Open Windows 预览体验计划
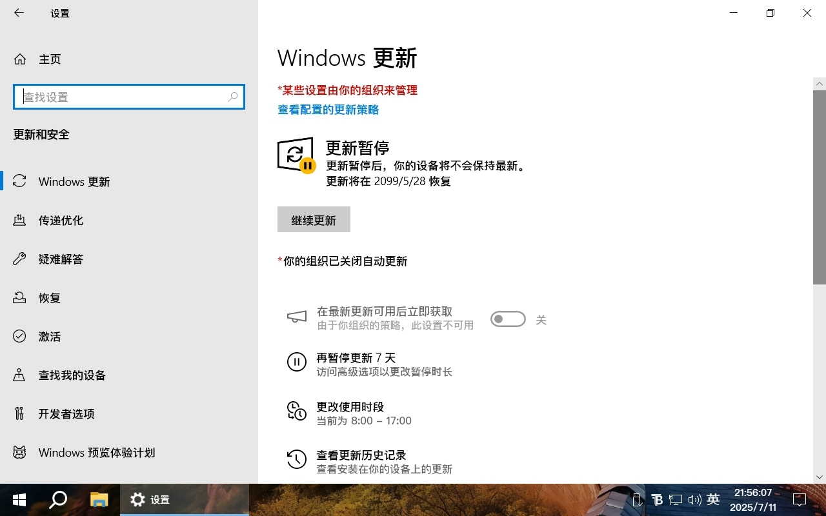 point(96,452)
